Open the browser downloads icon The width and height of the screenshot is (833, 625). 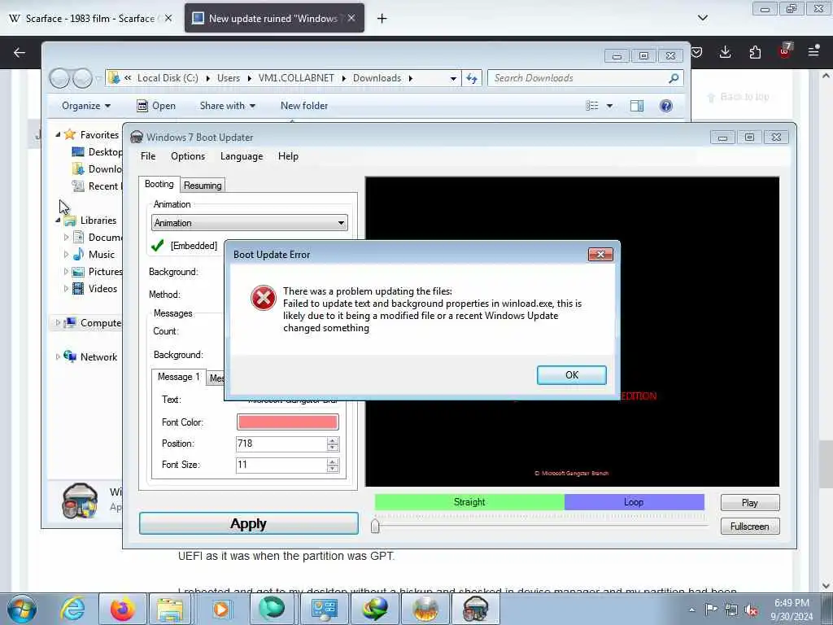tap(725, 52)
